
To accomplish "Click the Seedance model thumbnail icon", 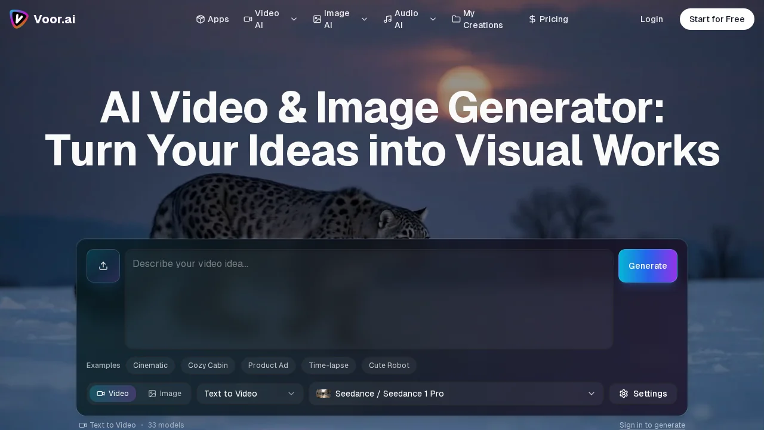I will tap(324, 394).
